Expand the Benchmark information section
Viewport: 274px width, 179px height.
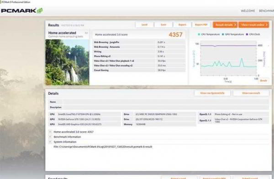point(50,137)
